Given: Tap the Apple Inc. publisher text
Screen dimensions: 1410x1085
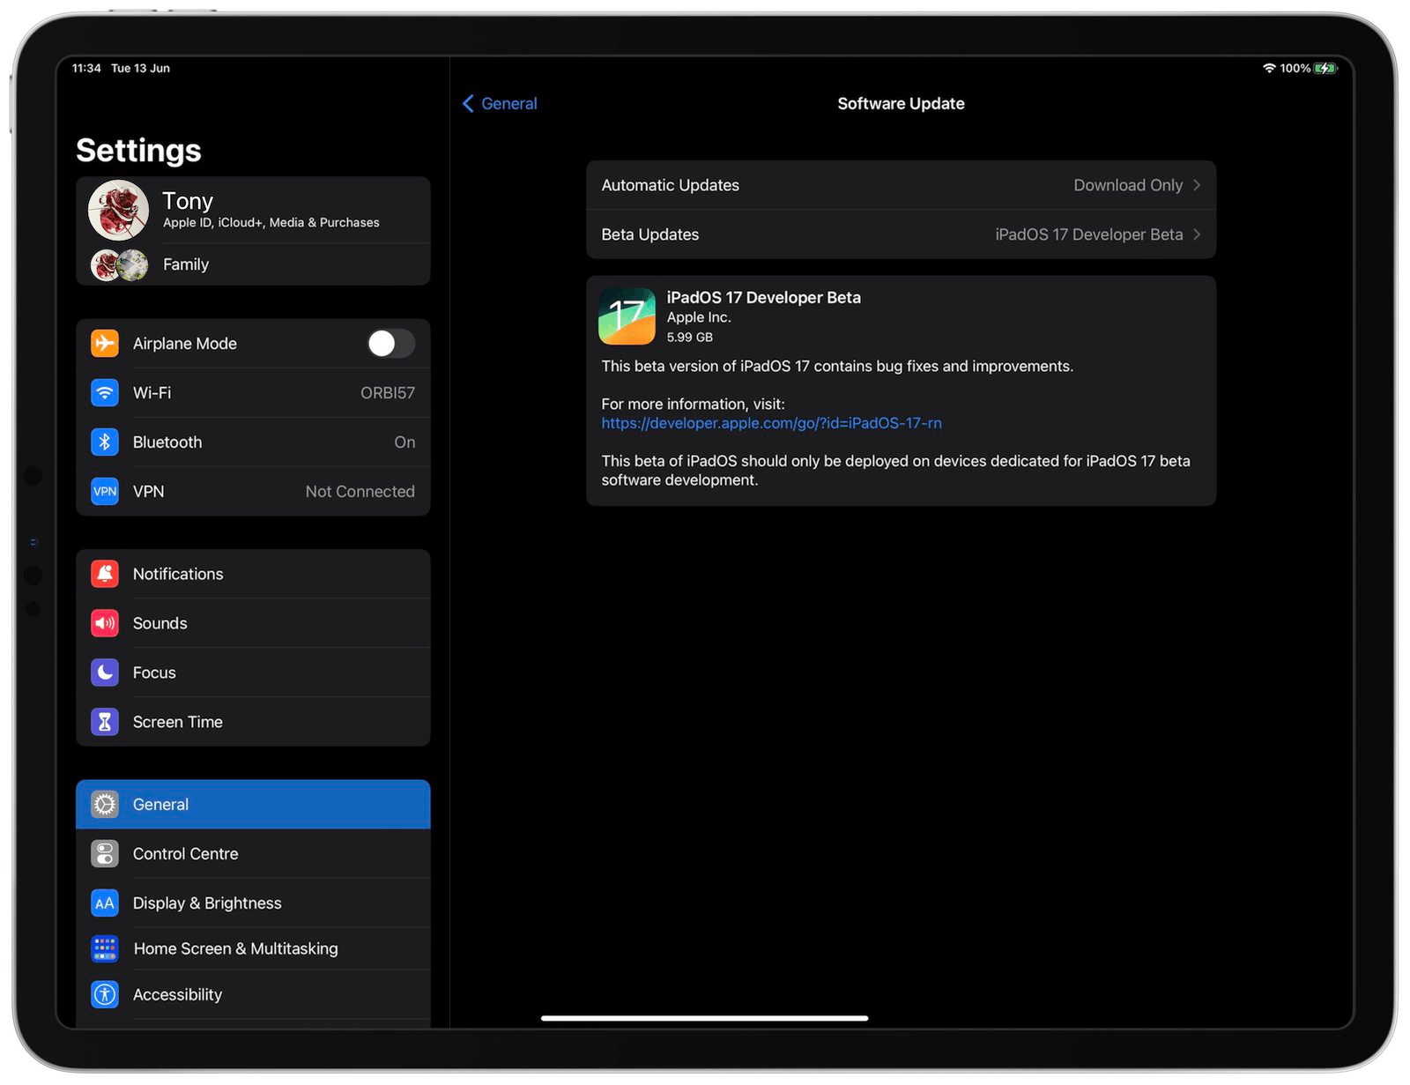Looking at the screenshot, I should [x=699, y=317].
